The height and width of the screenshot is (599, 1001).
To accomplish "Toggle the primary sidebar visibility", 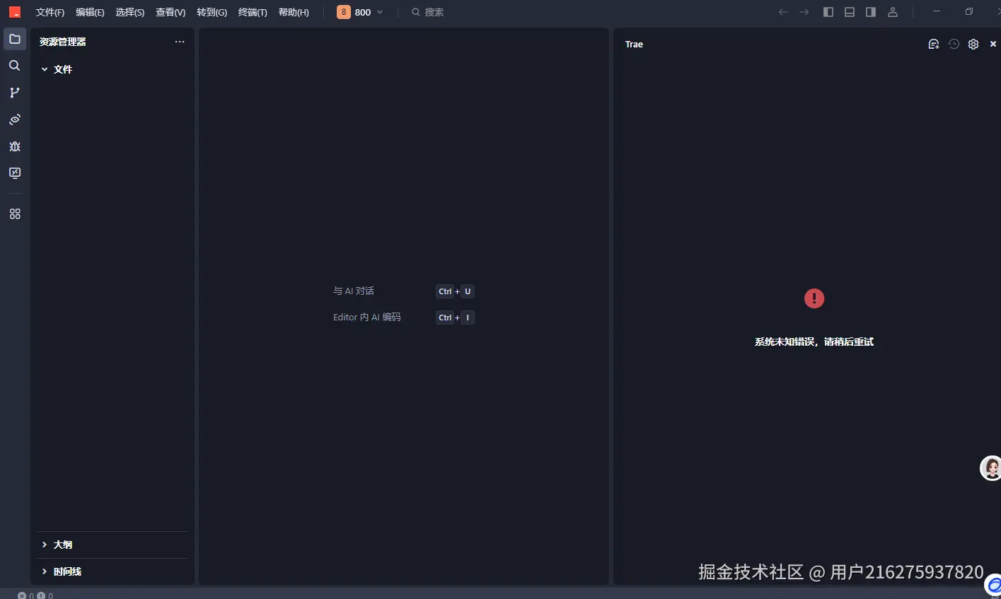I will (828, 11).
